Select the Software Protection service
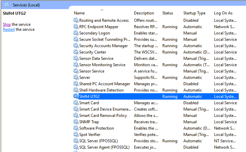 pyautogui.click(x=96, y=128)
